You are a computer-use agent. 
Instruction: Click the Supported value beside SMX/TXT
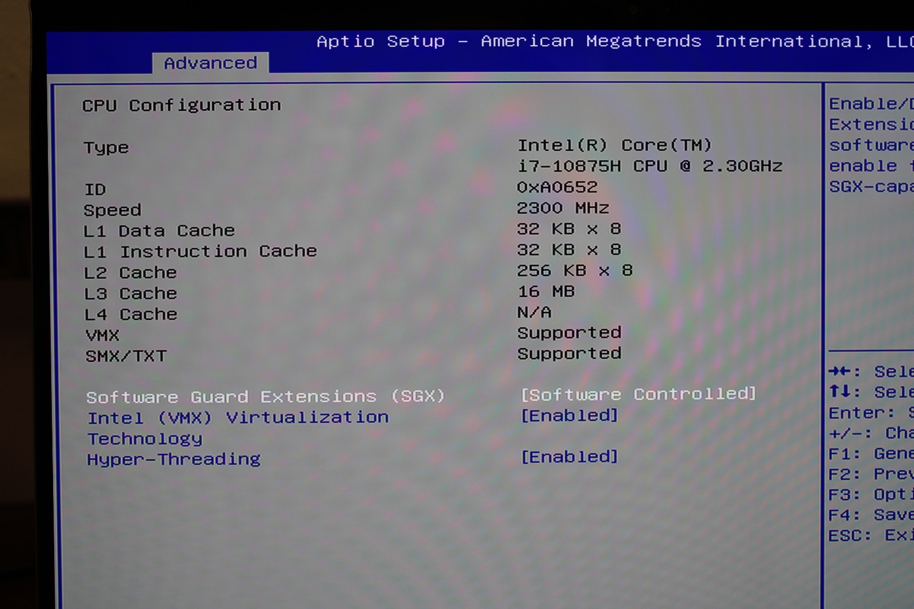(x=569, y=354)
